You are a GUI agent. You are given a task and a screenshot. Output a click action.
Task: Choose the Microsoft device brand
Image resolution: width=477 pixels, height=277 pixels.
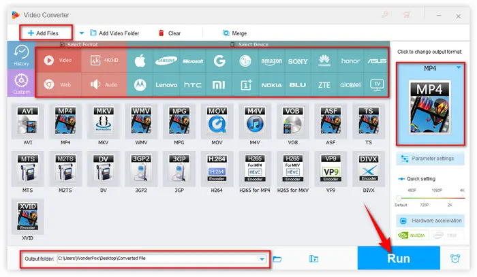(193, 61)
